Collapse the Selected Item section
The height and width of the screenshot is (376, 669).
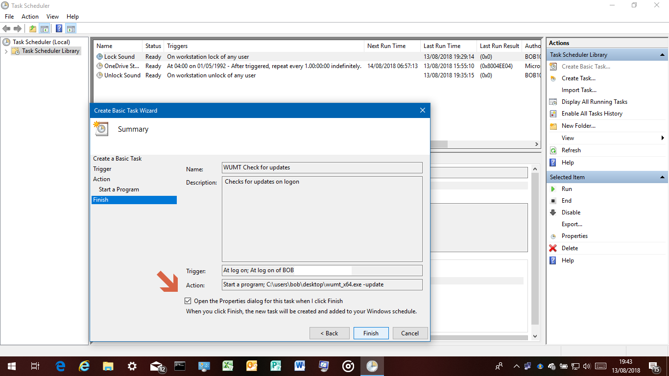pyautogui.click(x=662, y=177)
